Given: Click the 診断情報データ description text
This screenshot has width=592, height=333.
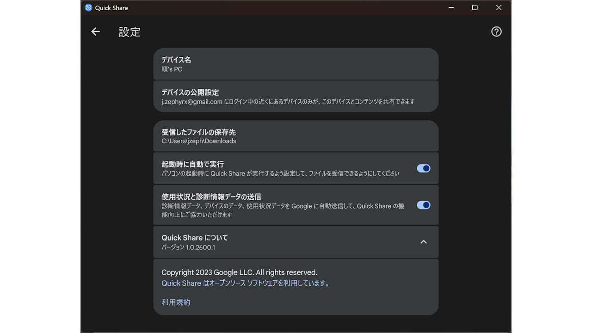Looking at the screenshot, I should tap(283, 210).
